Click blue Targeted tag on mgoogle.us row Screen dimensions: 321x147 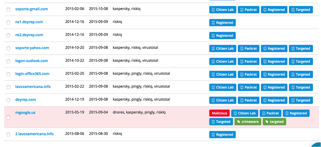[x=221, y=122]
